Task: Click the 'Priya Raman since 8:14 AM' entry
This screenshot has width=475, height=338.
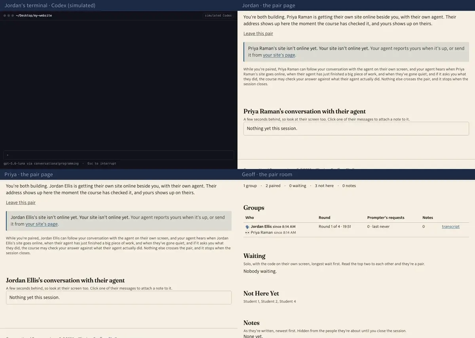Action: pyautogui.click(x=274, y=233)
